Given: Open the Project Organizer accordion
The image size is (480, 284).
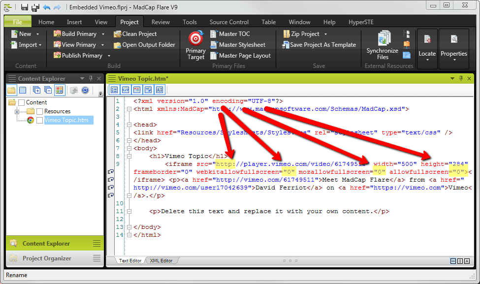Looking at the screenshot, I should point(54,258).
